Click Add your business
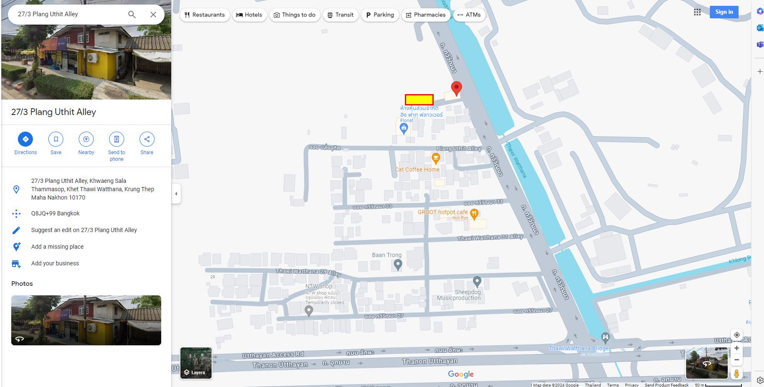 (55, 263)
